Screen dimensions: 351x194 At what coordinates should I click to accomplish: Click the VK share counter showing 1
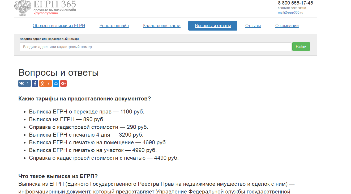pyautogui.click(x=28, y=83)
